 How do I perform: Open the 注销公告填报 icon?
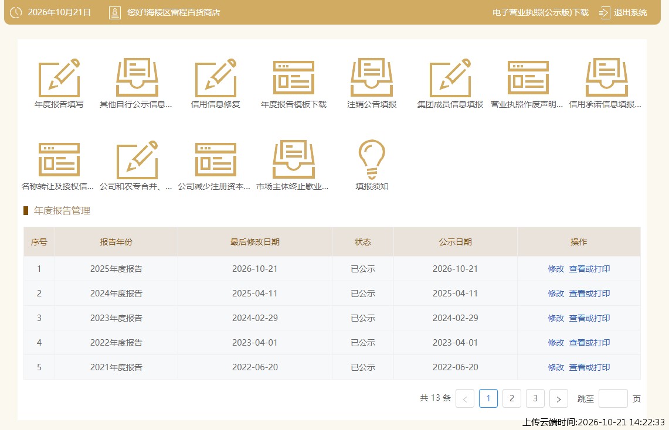pyautogui.click(x=372, y=78)
